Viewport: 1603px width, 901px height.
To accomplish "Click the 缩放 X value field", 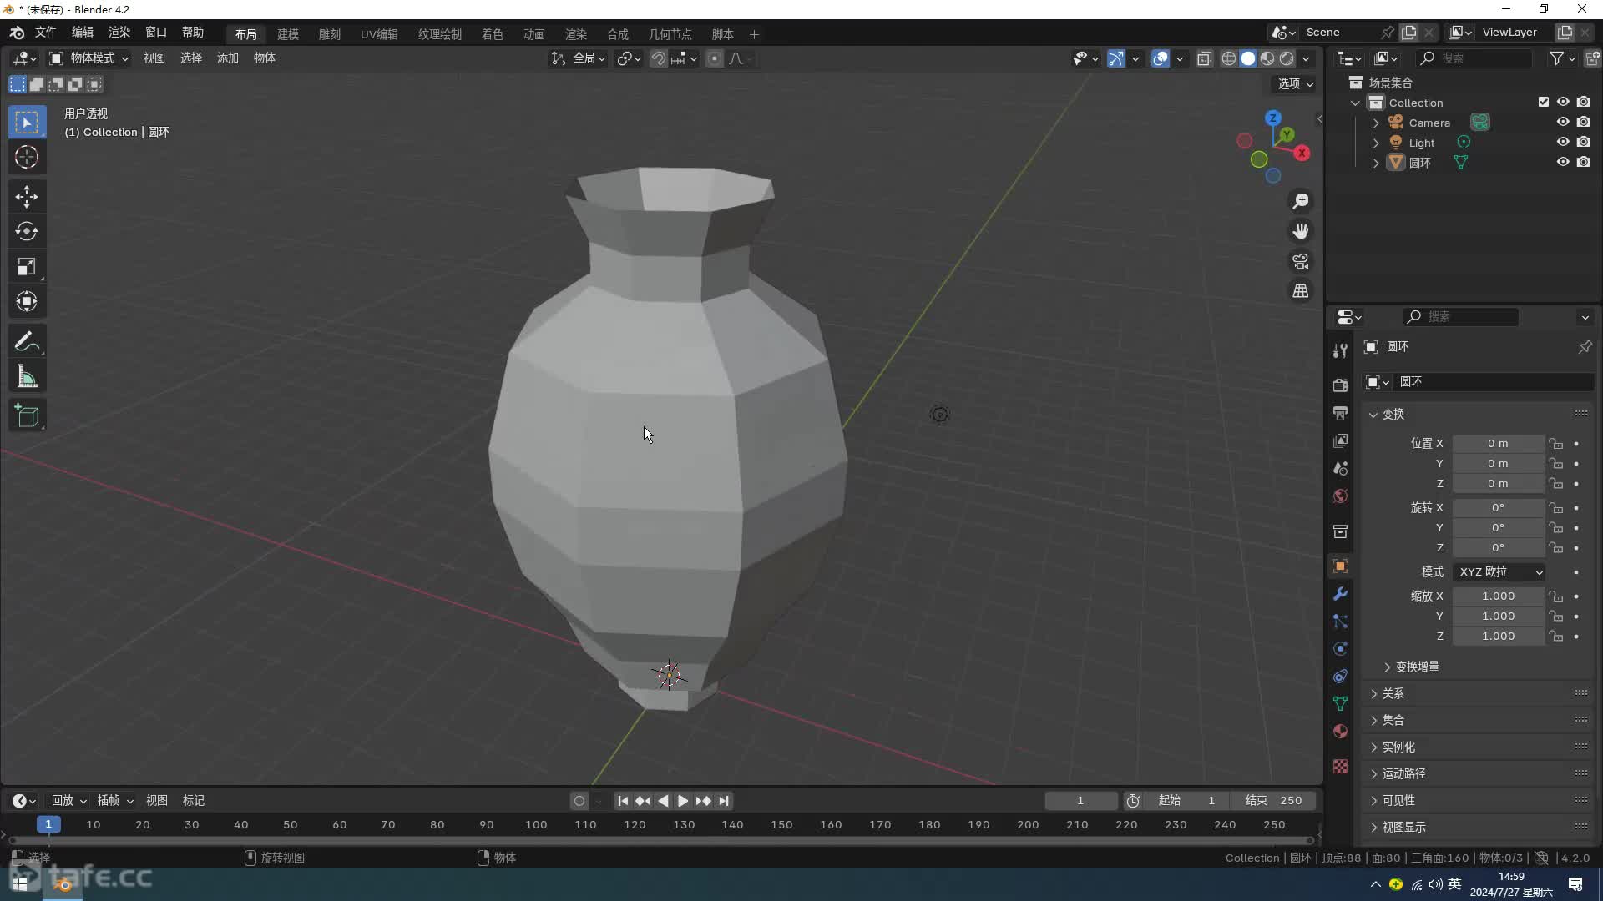I will [x=1499, y=596].
